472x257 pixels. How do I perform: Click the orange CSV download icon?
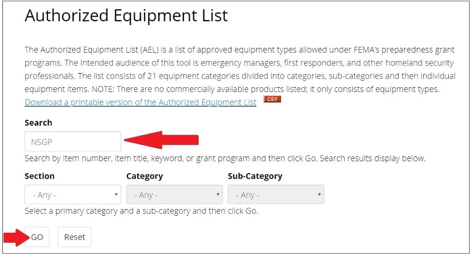tap(272, 99)
